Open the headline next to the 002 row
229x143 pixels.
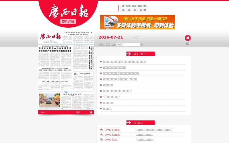(x=144, y=135)
